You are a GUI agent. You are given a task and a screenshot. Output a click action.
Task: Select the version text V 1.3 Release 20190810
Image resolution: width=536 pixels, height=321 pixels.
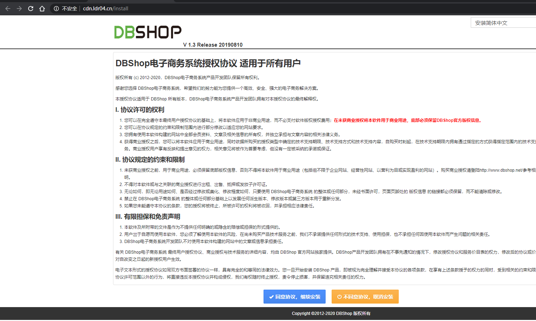click(213, 45)
